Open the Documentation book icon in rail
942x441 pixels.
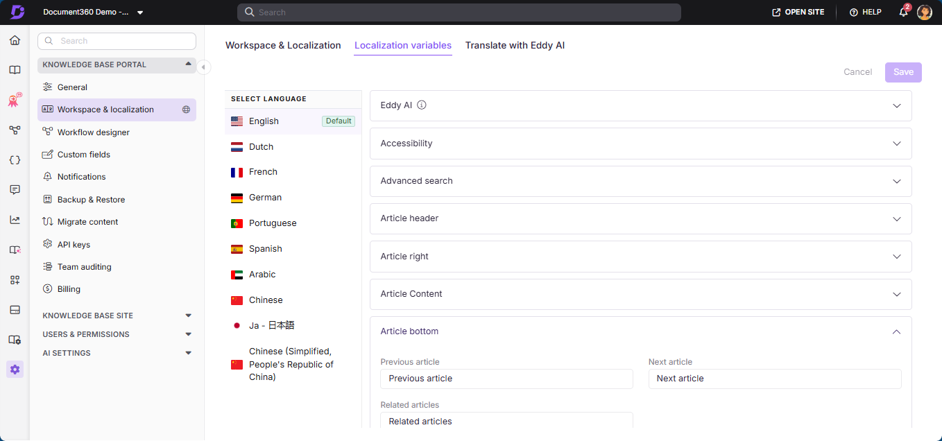(x=15, y=70)
